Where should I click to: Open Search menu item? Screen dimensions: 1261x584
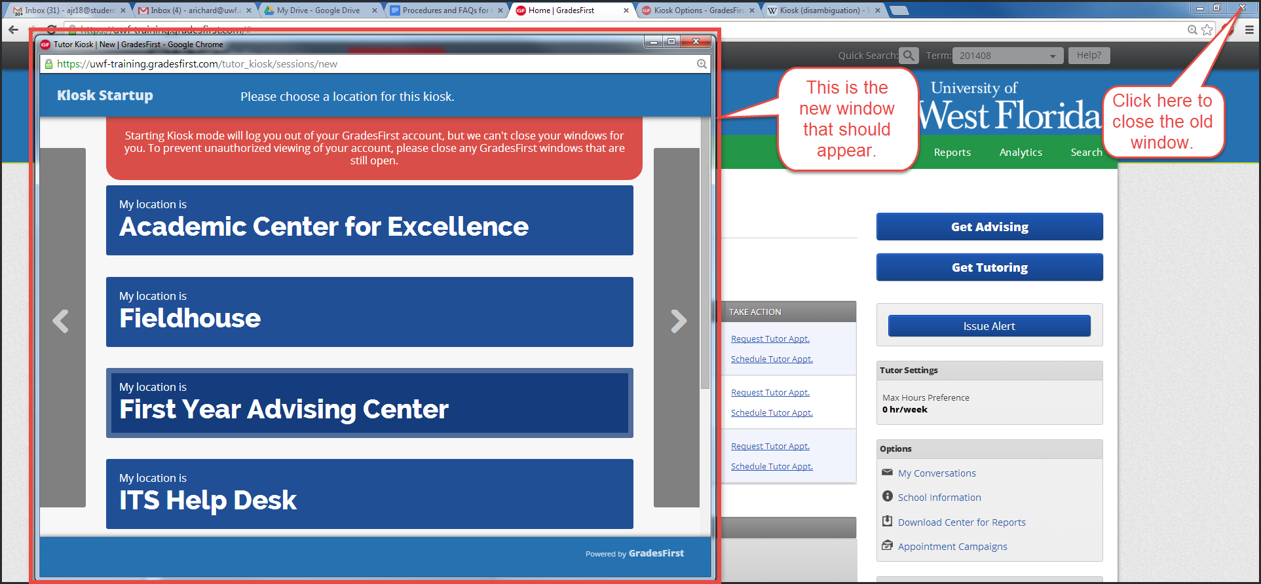[1086, 152]
